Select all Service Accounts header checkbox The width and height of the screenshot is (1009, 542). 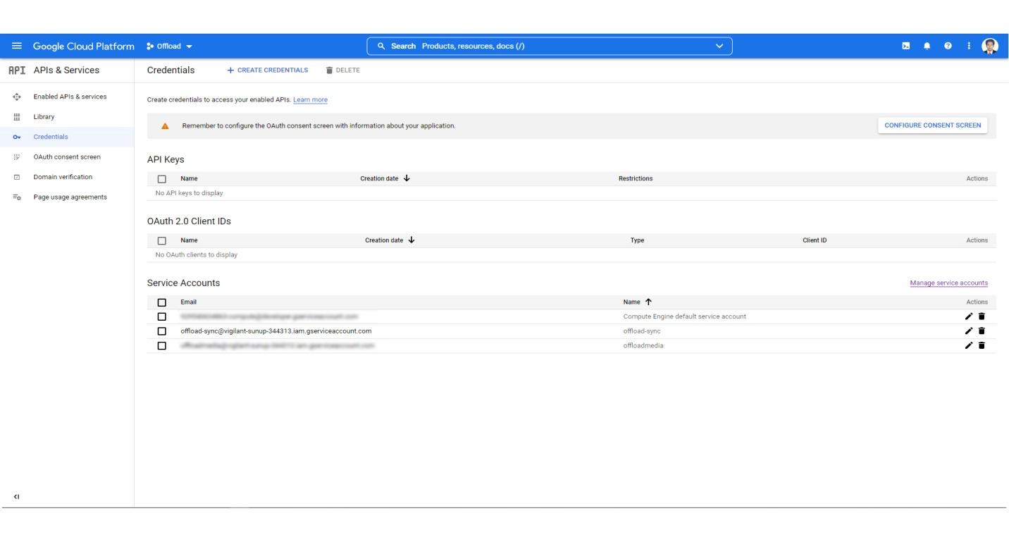point(162,302)
